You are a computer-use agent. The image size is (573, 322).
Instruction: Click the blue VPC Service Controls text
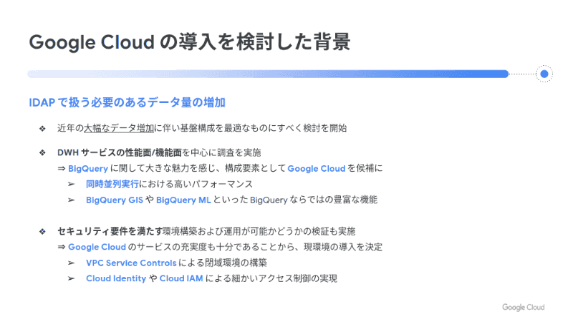click(x=131, y=263)
